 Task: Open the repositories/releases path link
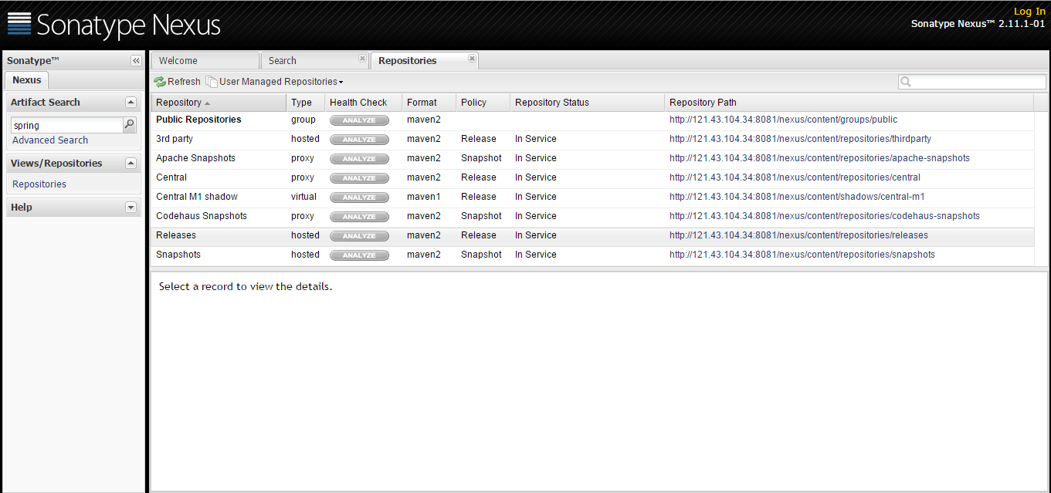click(798, 235)
